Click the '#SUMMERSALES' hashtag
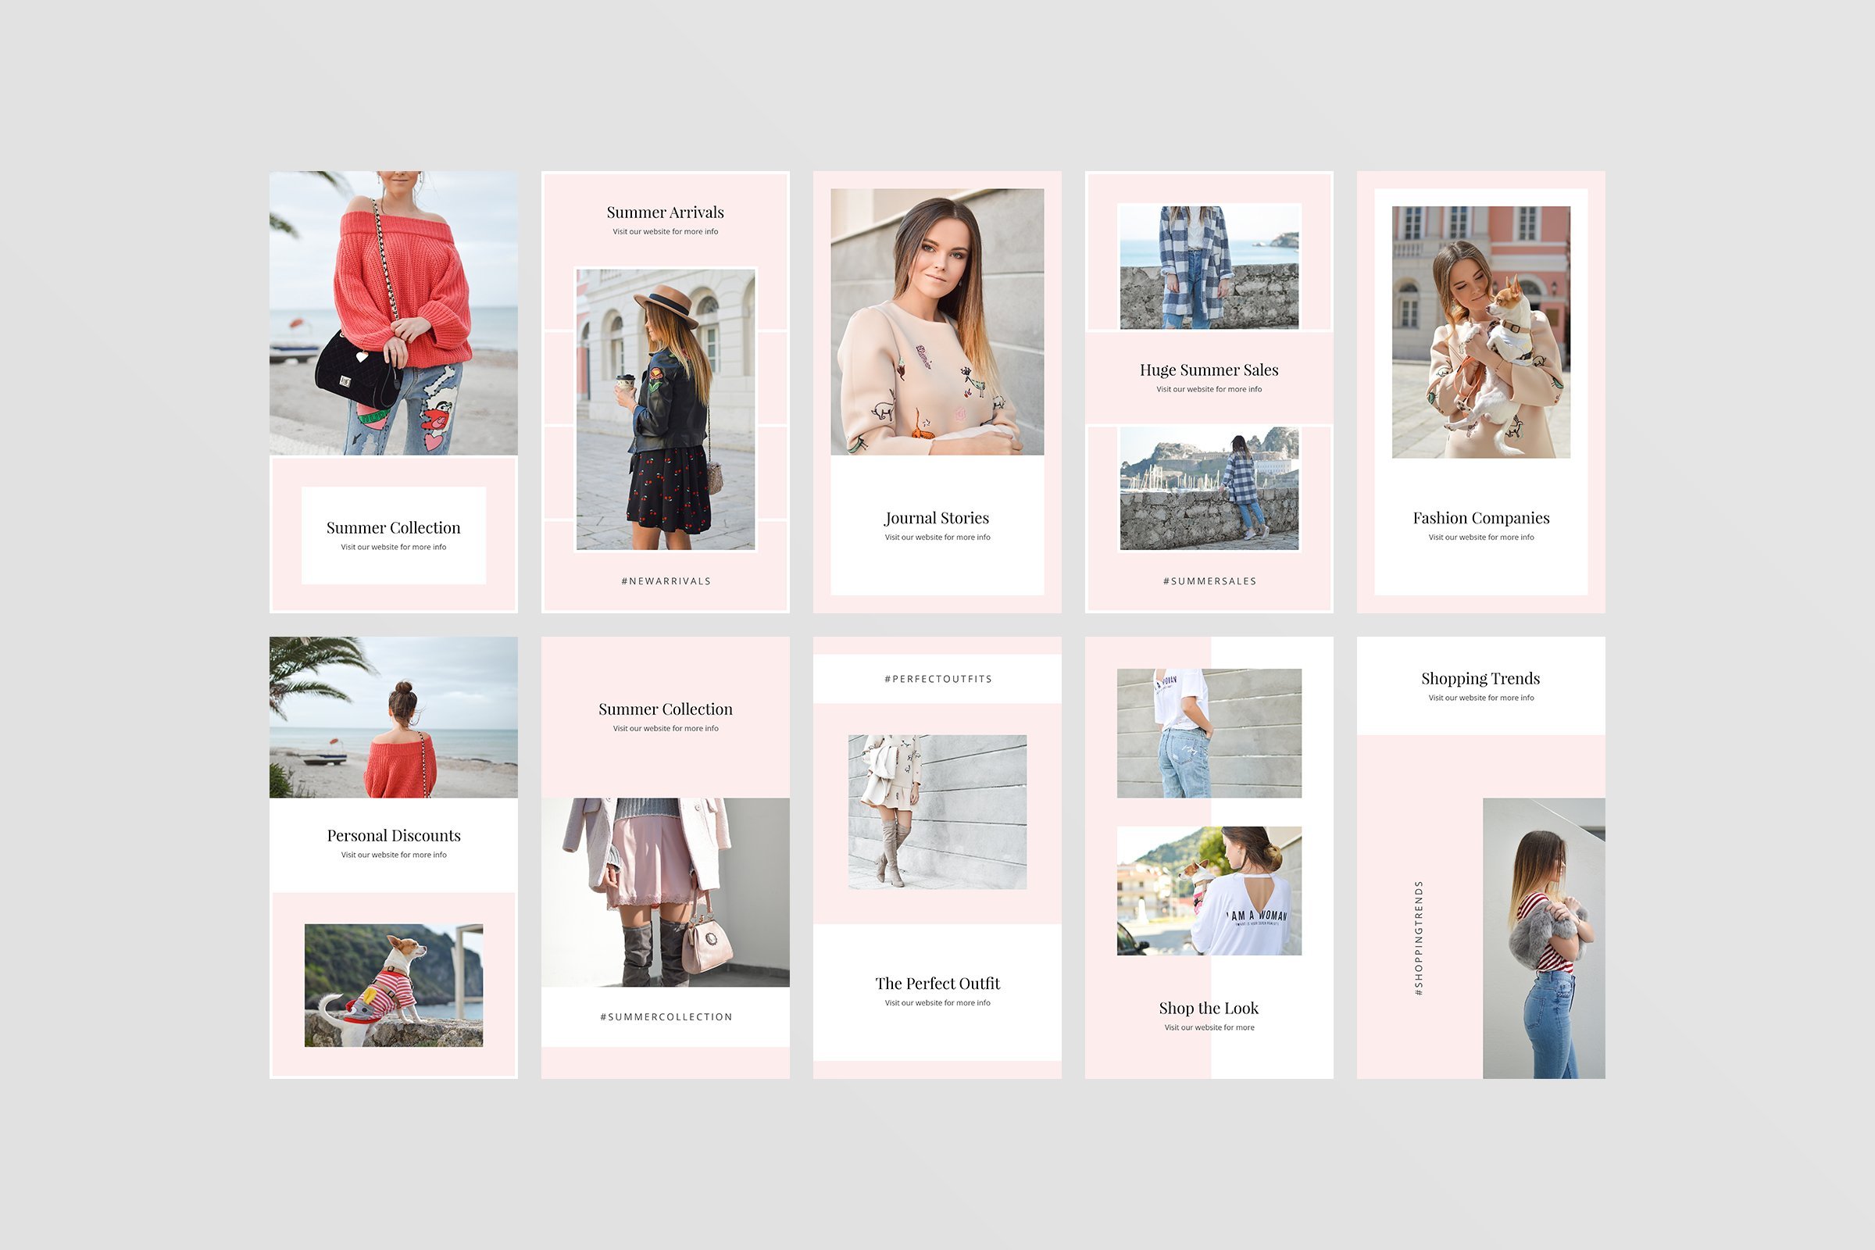Screen dimensions: 1875x1250 (1209, 581)
